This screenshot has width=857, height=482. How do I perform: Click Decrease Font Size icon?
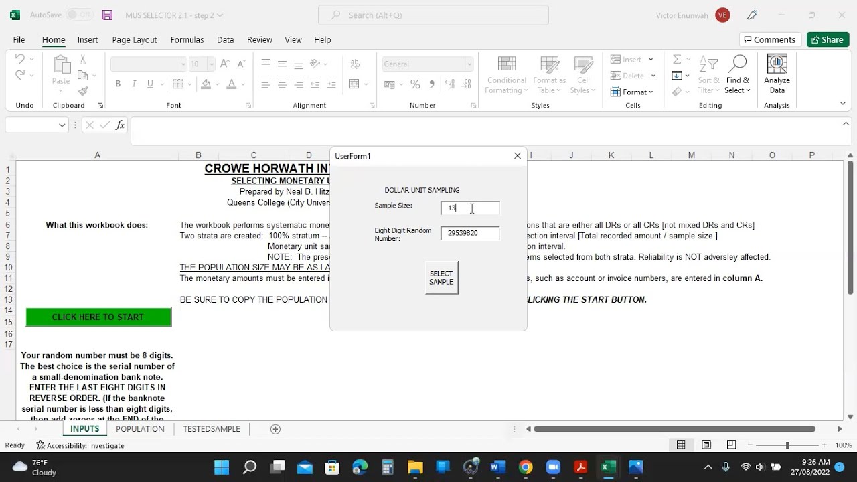[241, 64]
